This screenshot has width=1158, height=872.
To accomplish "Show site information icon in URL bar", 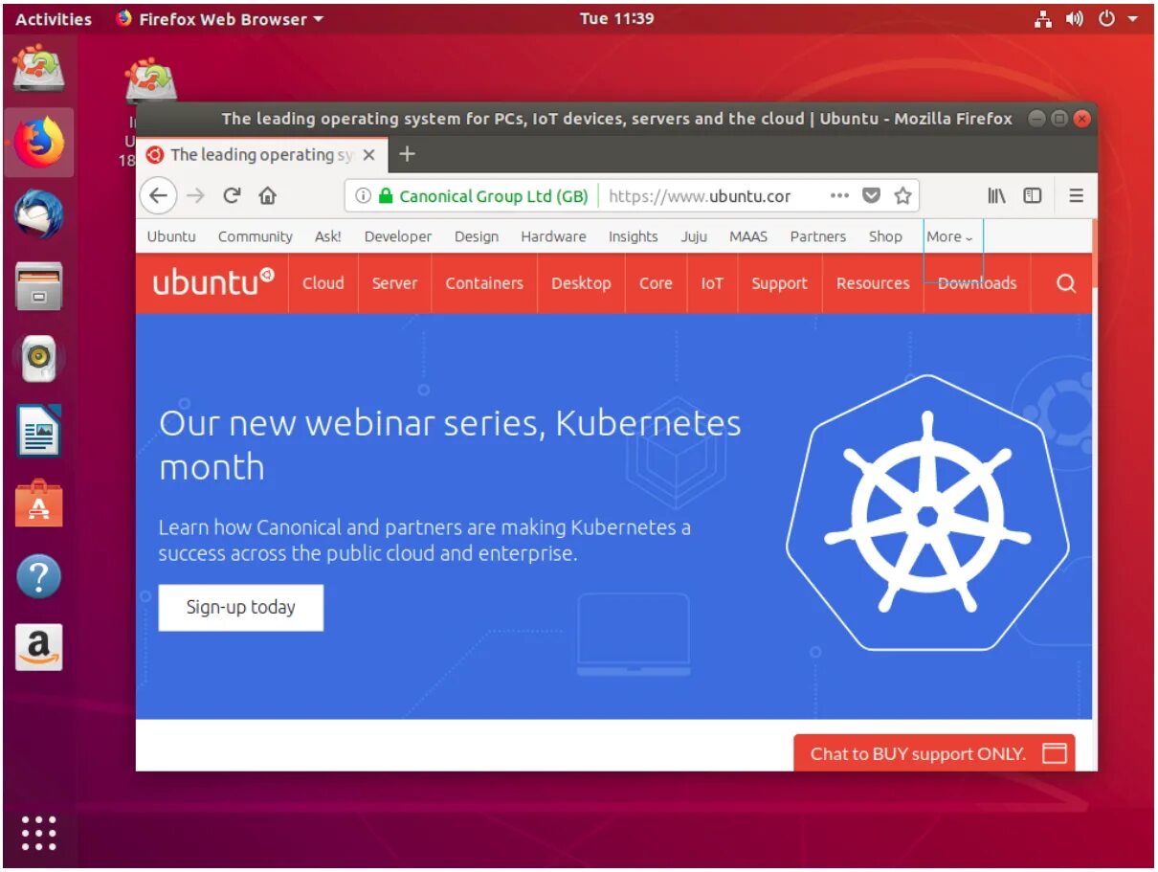I will click(363, 196).
